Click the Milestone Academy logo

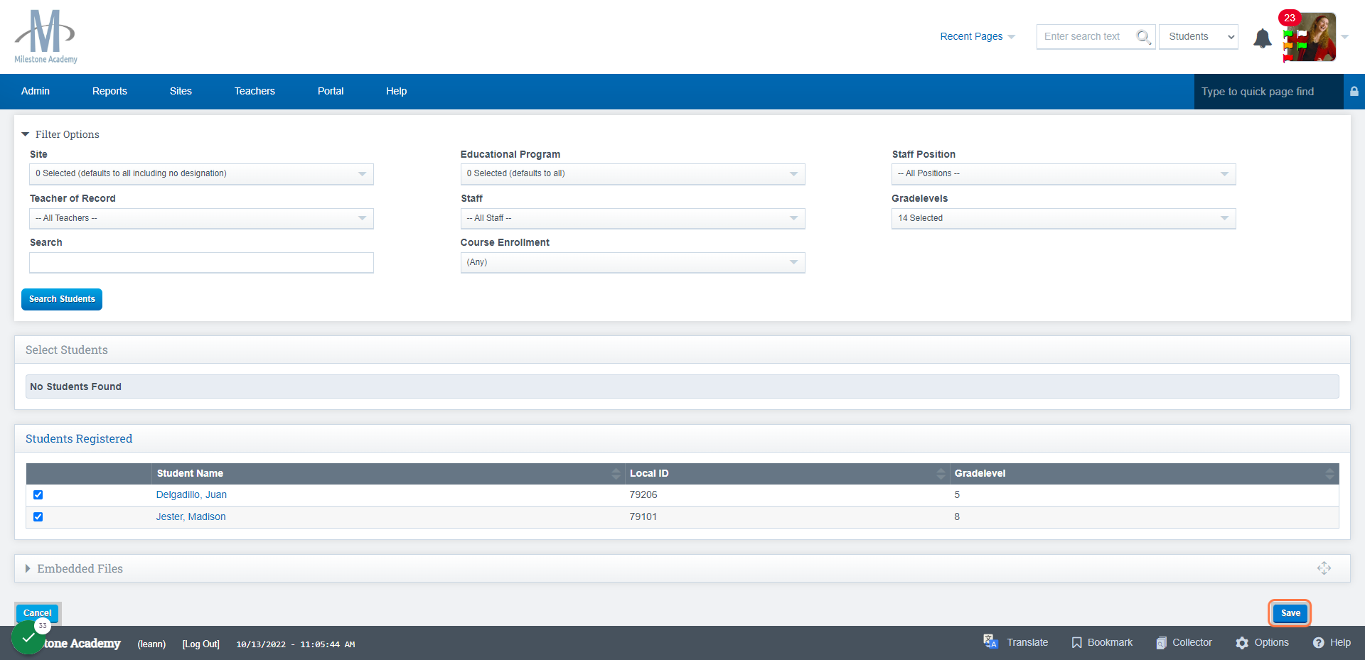click(45, 36)
